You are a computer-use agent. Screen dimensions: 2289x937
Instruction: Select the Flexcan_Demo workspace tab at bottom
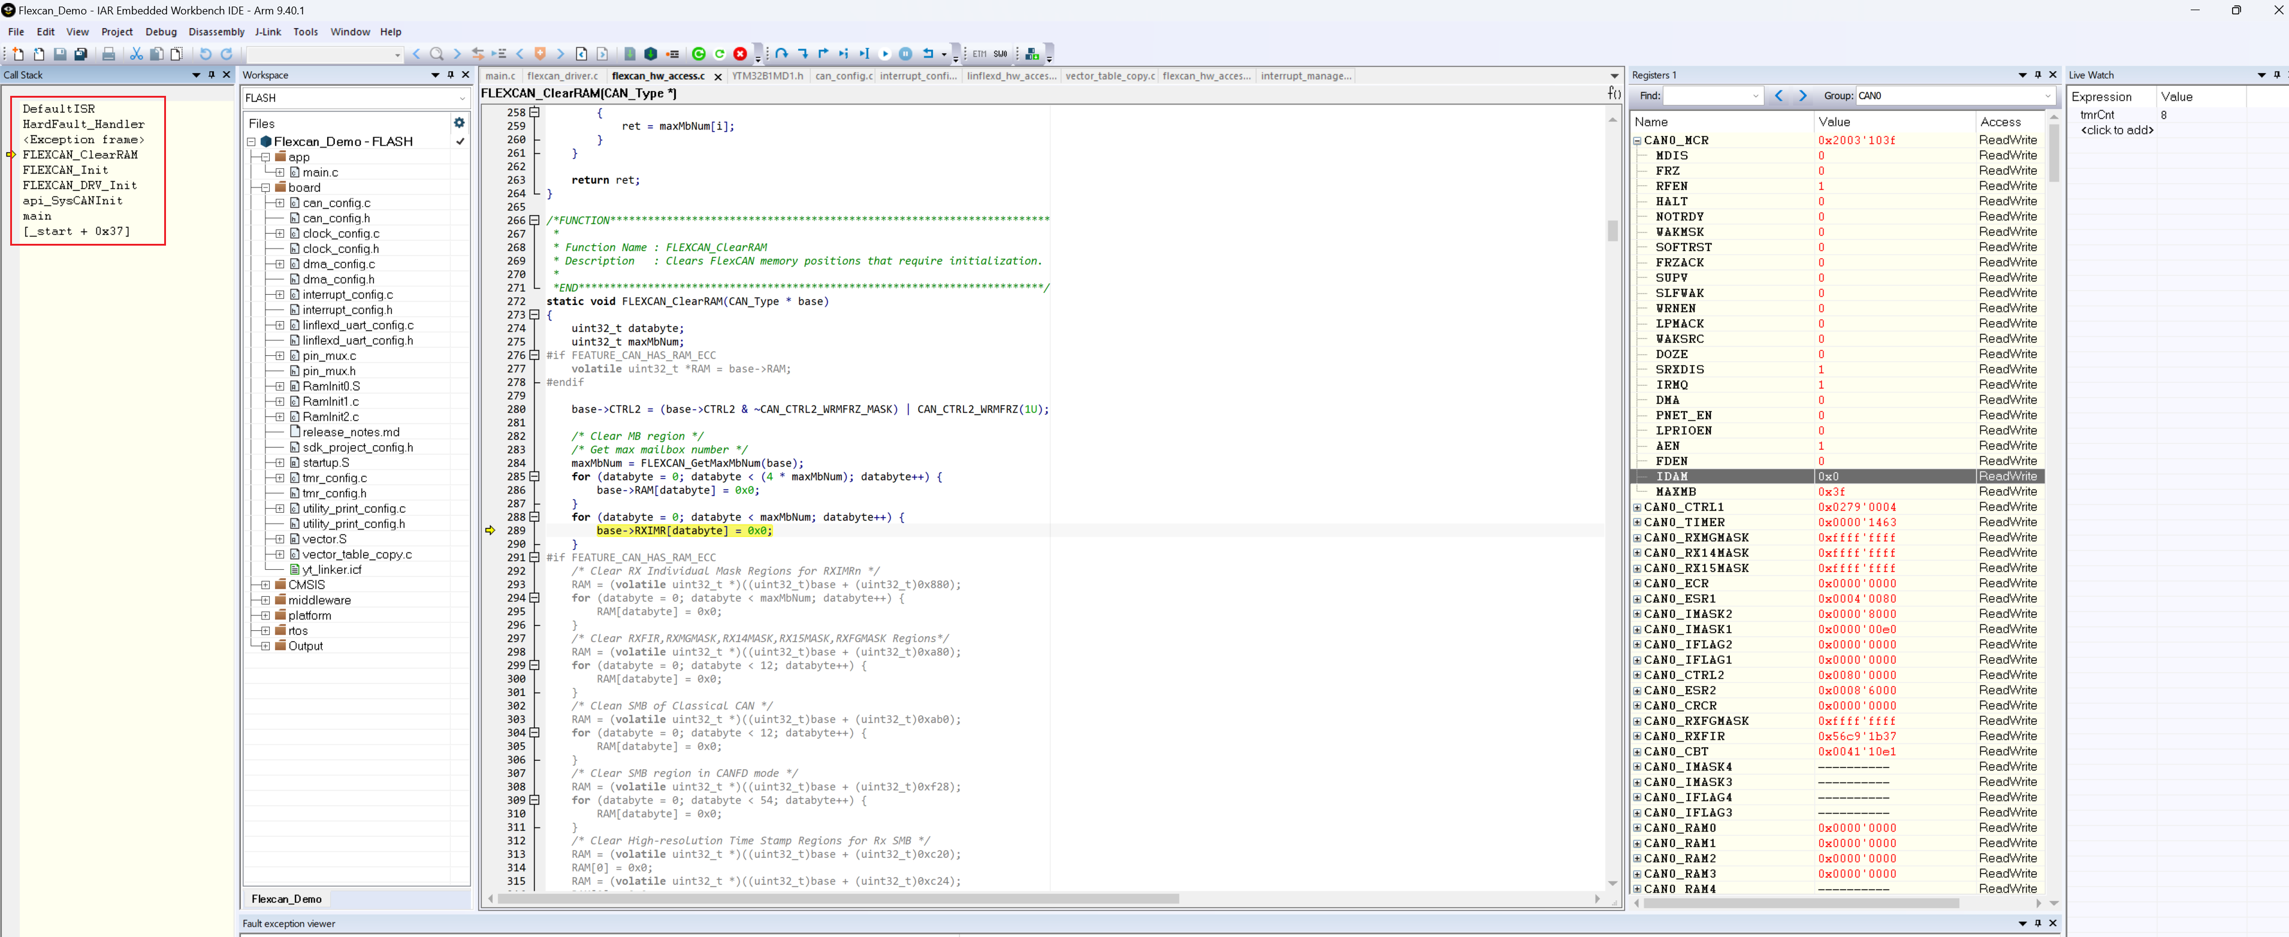pyautogui.click(x=286, y=900)
